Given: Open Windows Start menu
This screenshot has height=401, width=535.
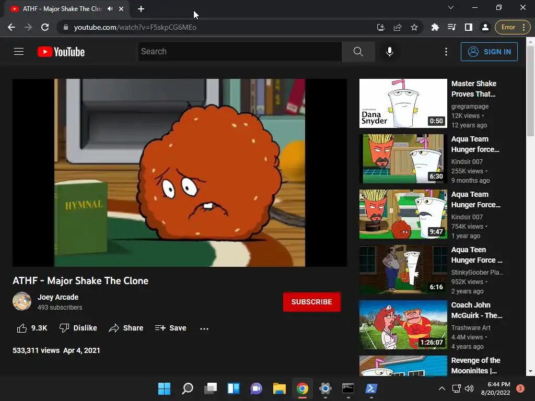Looking at the screenshot, I should coord(164,388).
